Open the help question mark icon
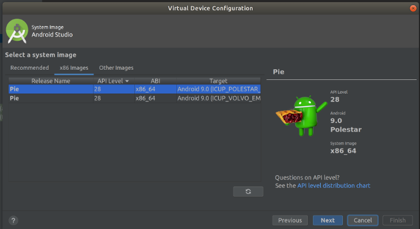The height and width of the screenshot is (229, 420). coord(13,220)
